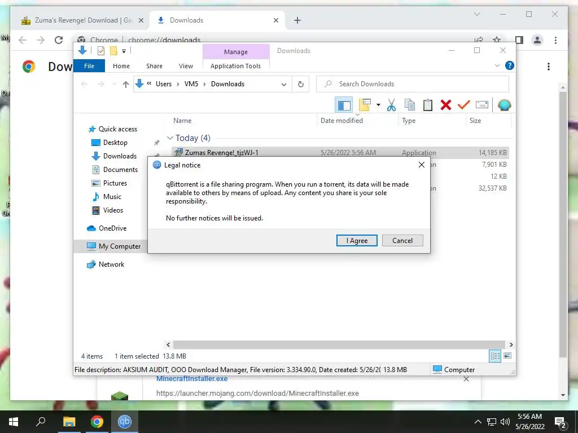Expand the Explorer ribbon chevron
578x433 pixels.
pyautogui.click(x=497, y=65)
